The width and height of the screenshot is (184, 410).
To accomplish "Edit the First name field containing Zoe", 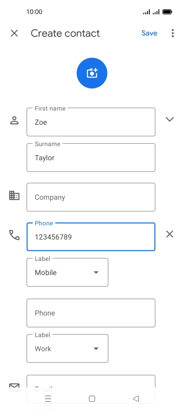I will [91, 122].
